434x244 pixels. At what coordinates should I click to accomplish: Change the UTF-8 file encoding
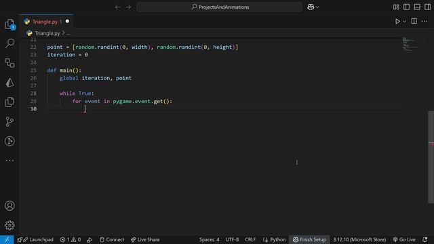(x=232, y=239)
